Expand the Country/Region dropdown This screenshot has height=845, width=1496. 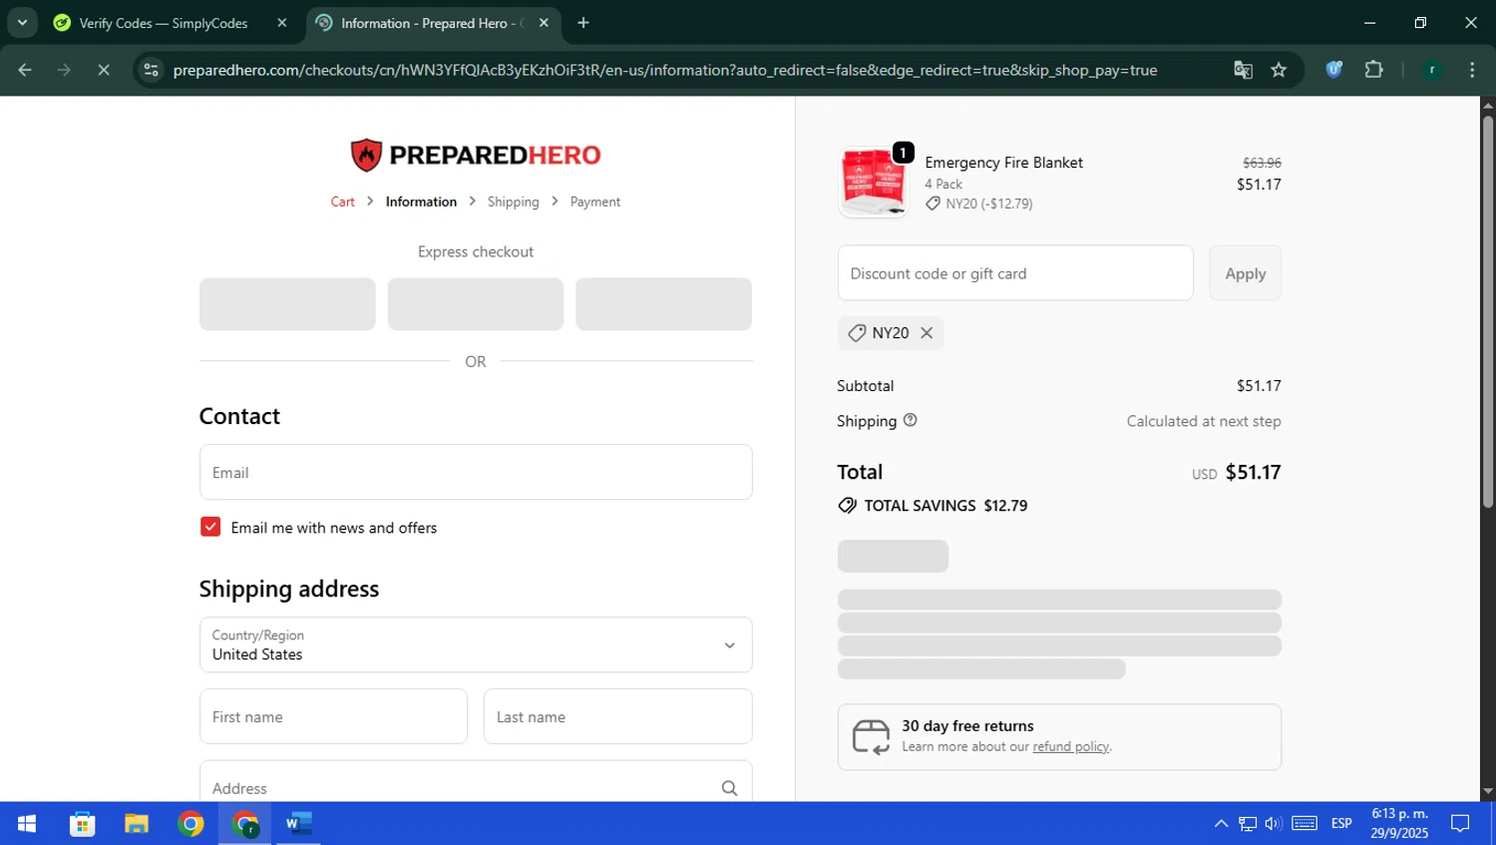(476, 644)
